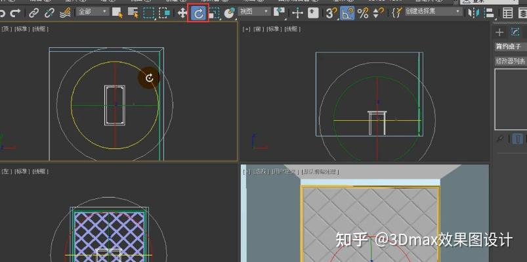Select the Unlink selection tool
This screenshot has height=262, width=527.
tap(49, 13)
